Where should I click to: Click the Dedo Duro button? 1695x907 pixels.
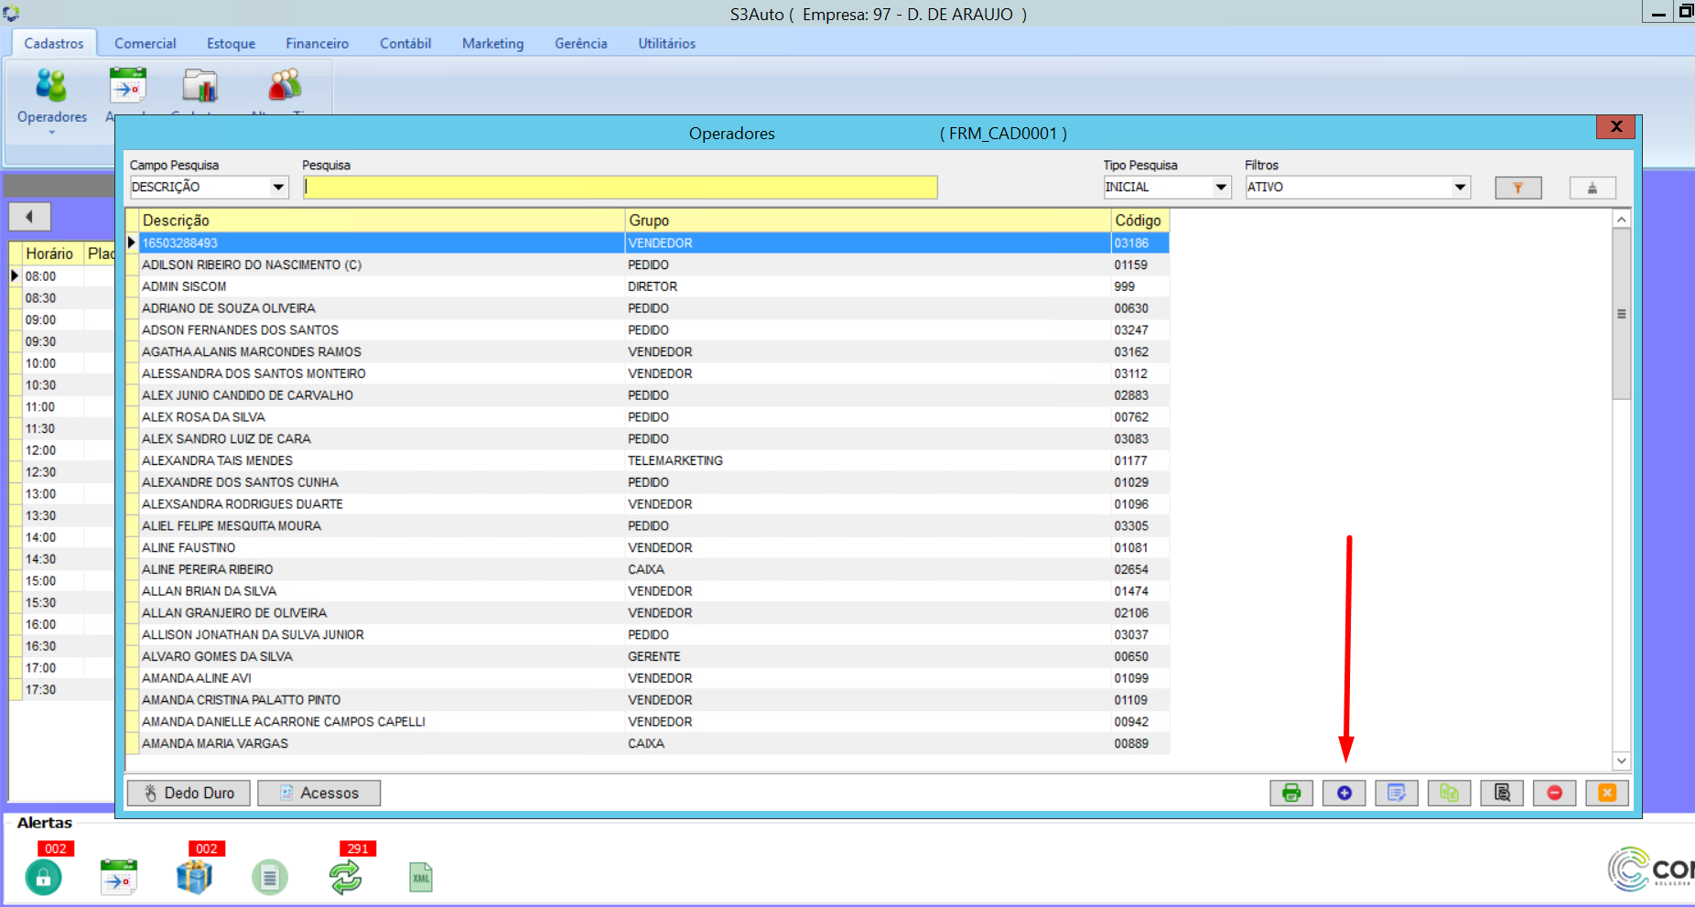189,793
